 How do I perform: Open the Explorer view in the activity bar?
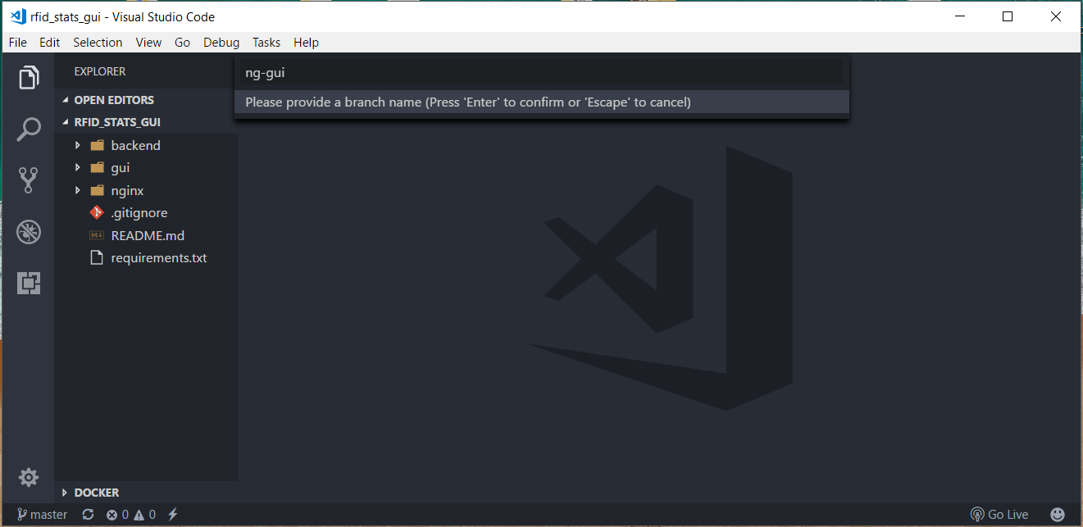tap(29, 77)
